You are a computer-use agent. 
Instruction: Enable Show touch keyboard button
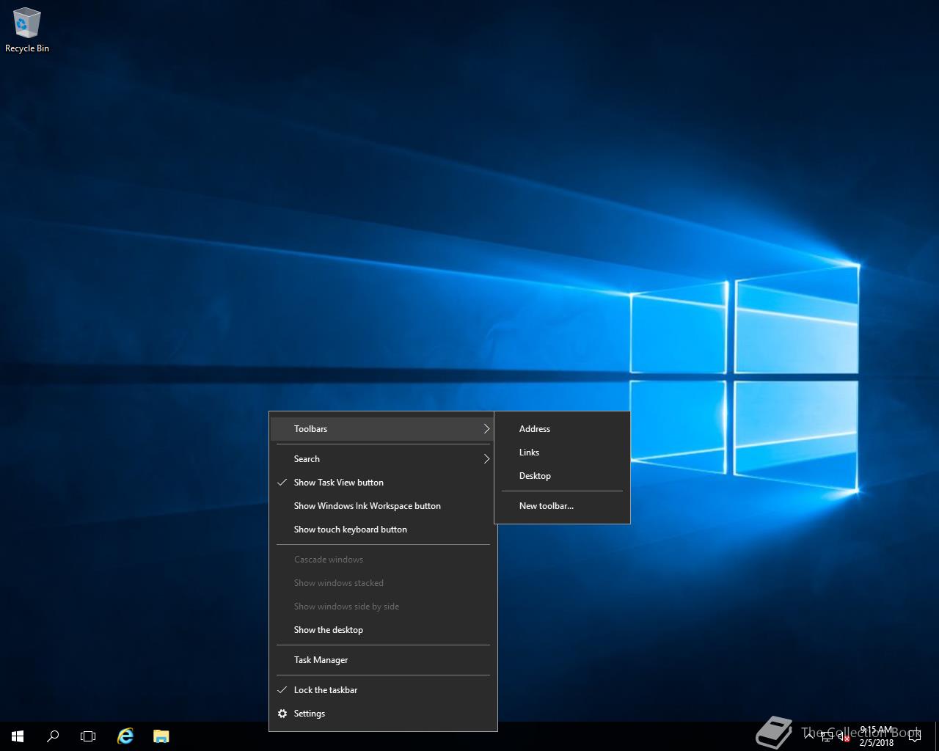coord(383,530)
